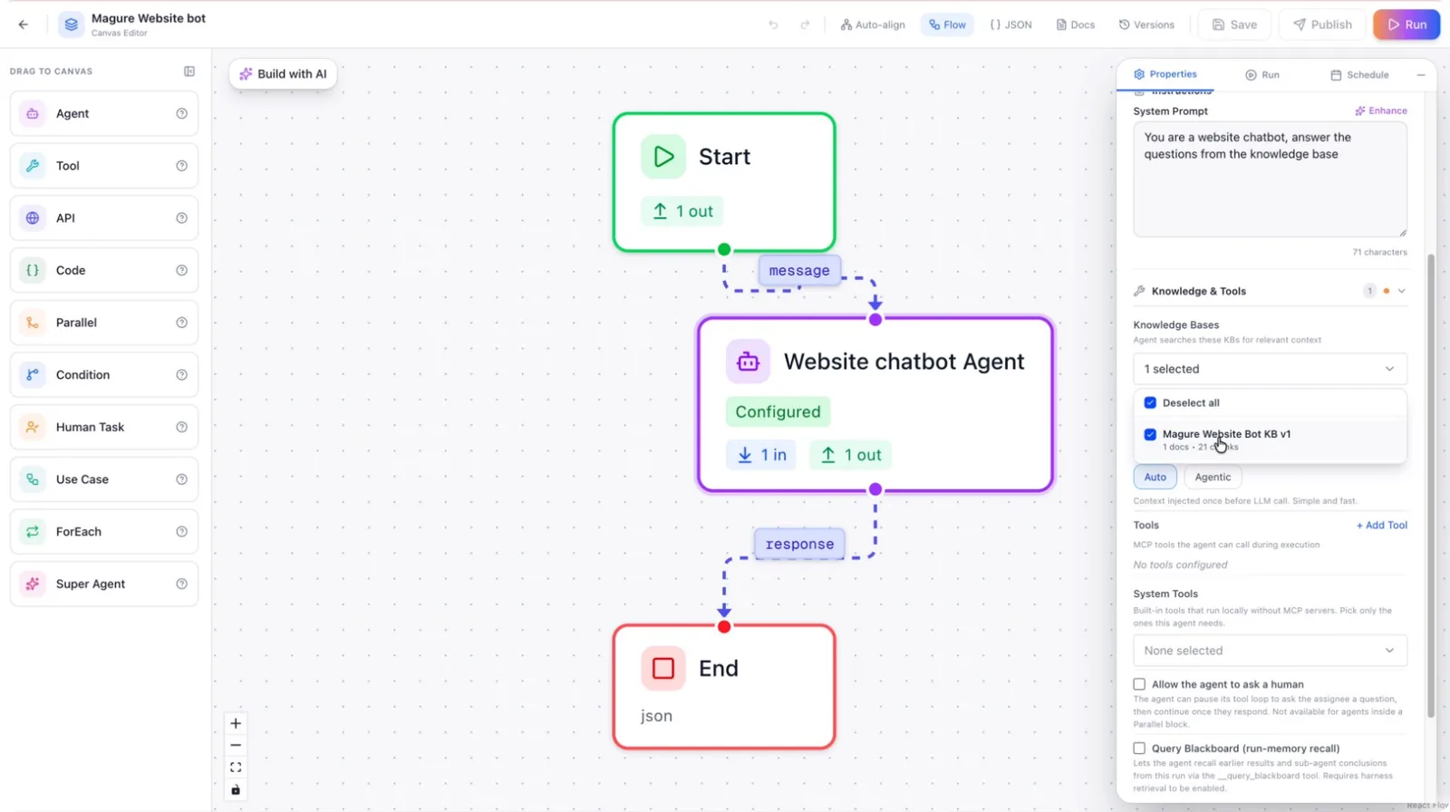The image size is (1450, 812).
Task: Click the Website chatbot Agent robot icon
Action: 748,362
